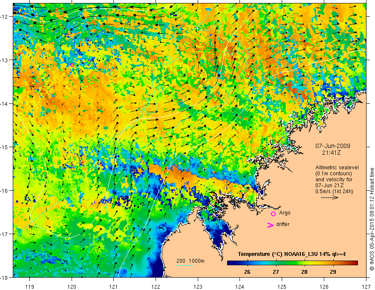Click the 'Argo' legend label
The image size is (375, 290).
pyautogui.click(x=285, y=213)
